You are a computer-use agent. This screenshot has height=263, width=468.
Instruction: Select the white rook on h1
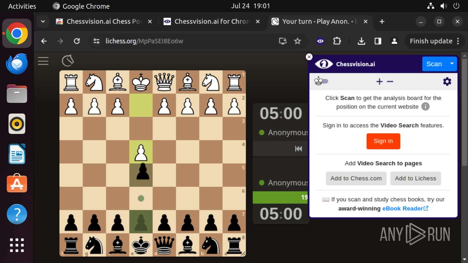click(x=71, y=82)
